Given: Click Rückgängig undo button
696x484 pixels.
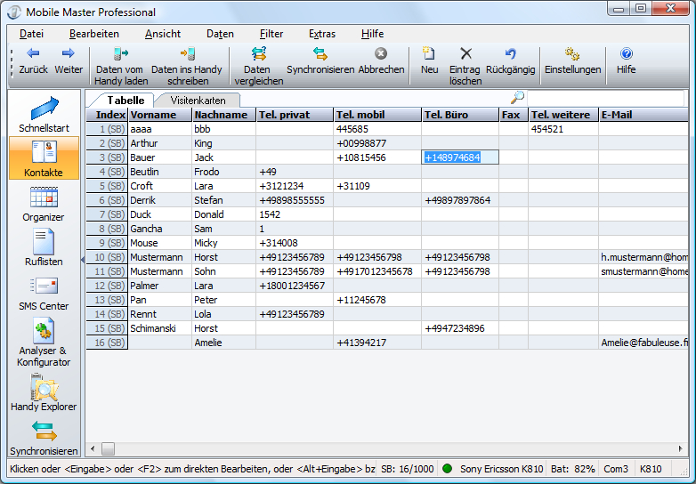Looking at the screenshot, I should point(510,55).
